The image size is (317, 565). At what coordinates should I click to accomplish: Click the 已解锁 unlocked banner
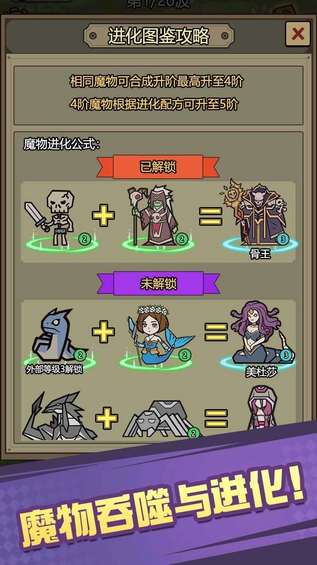(x=158, y=167)
